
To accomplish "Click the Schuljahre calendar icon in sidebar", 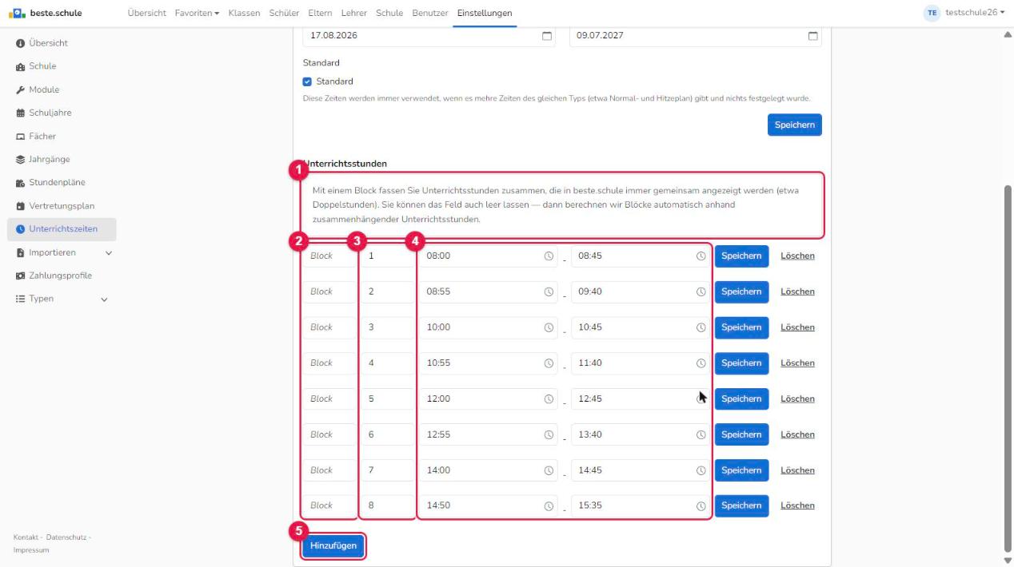I will (20, 113).
